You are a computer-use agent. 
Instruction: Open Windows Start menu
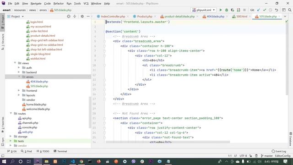point(4,161)
